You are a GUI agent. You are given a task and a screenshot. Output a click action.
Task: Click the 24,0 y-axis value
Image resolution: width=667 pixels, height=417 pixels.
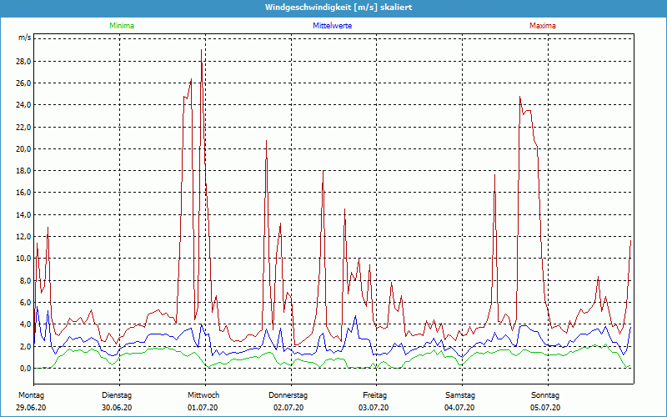(x=23, y=105)
